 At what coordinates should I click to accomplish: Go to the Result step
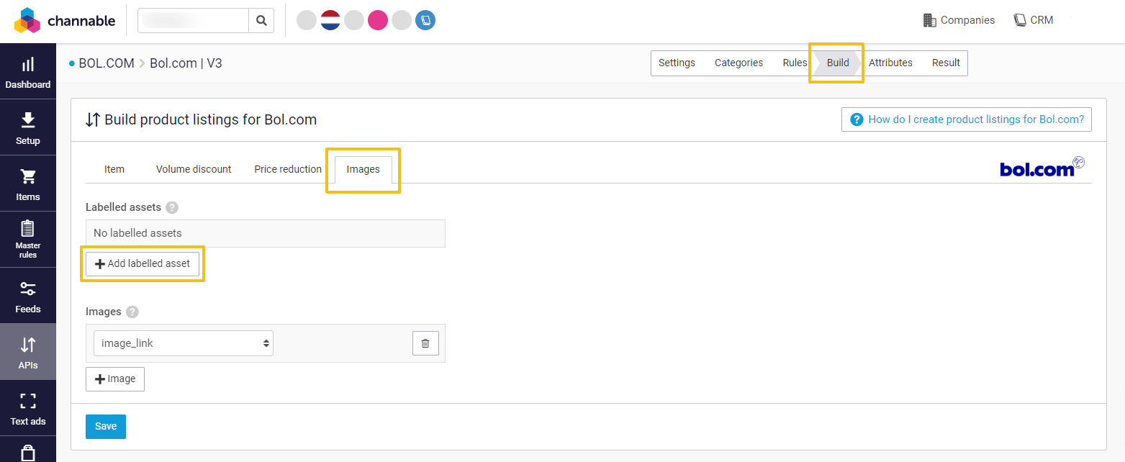946,63
